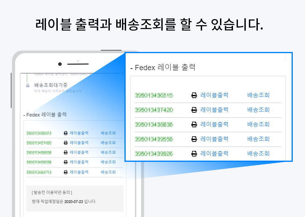Viewport: 305px width, 217px height.
Task: Click blurred tracking number in first enlarged callout row
Action: [154, 95]
